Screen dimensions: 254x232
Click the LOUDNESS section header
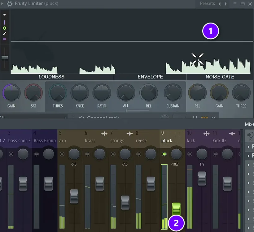[51, 77]
